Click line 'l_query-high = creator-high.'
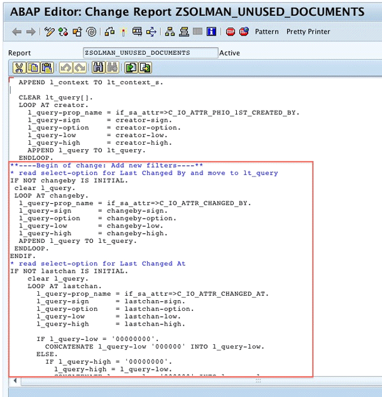 pos(100,143)
